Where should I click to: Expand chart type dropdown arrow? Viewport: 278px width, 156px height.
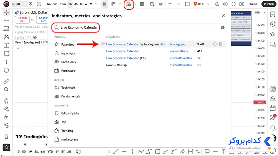click(x=120, y=4)
